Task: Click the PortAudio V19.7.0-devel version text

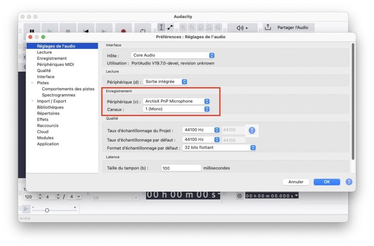Action: coord(173,63)
